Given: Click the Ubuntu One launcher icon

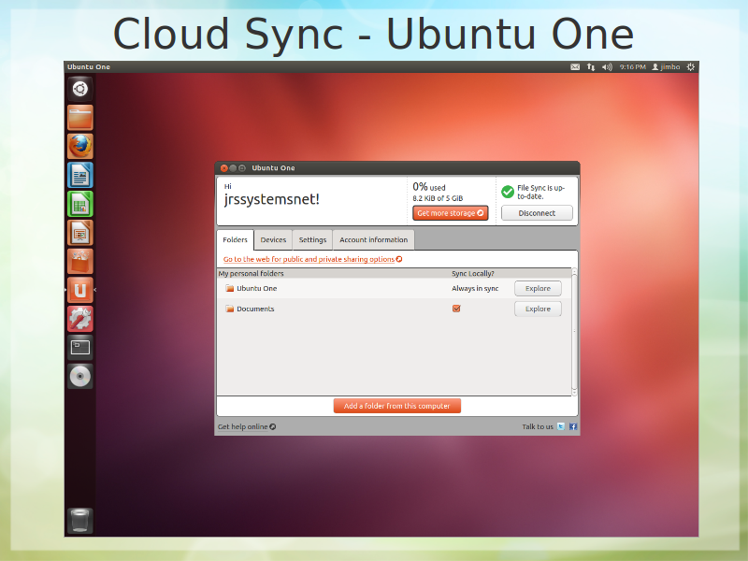Looking at the screenshot, I should 80,290.
